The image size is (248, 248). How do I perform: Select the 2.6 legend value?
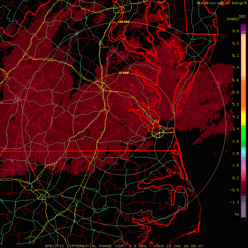tap(236, 141)
